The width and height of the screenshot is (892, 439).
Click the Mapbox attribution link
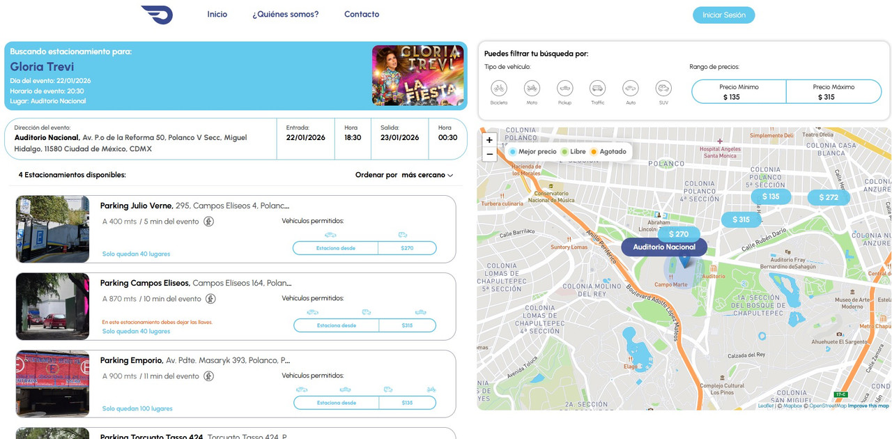pos(792,406)
